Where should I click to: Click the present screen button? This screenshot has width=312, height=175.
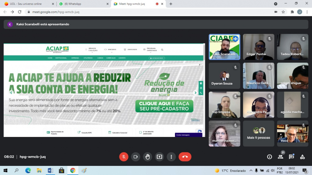pyautogui.click(x=159, y=157)
